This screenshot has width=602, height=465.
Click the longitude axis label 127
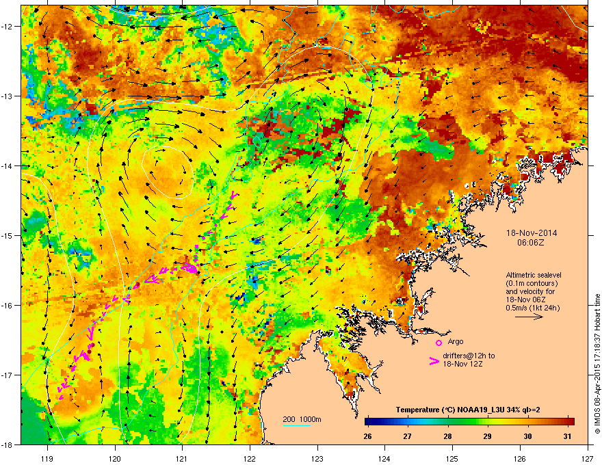tap(588, 458)
